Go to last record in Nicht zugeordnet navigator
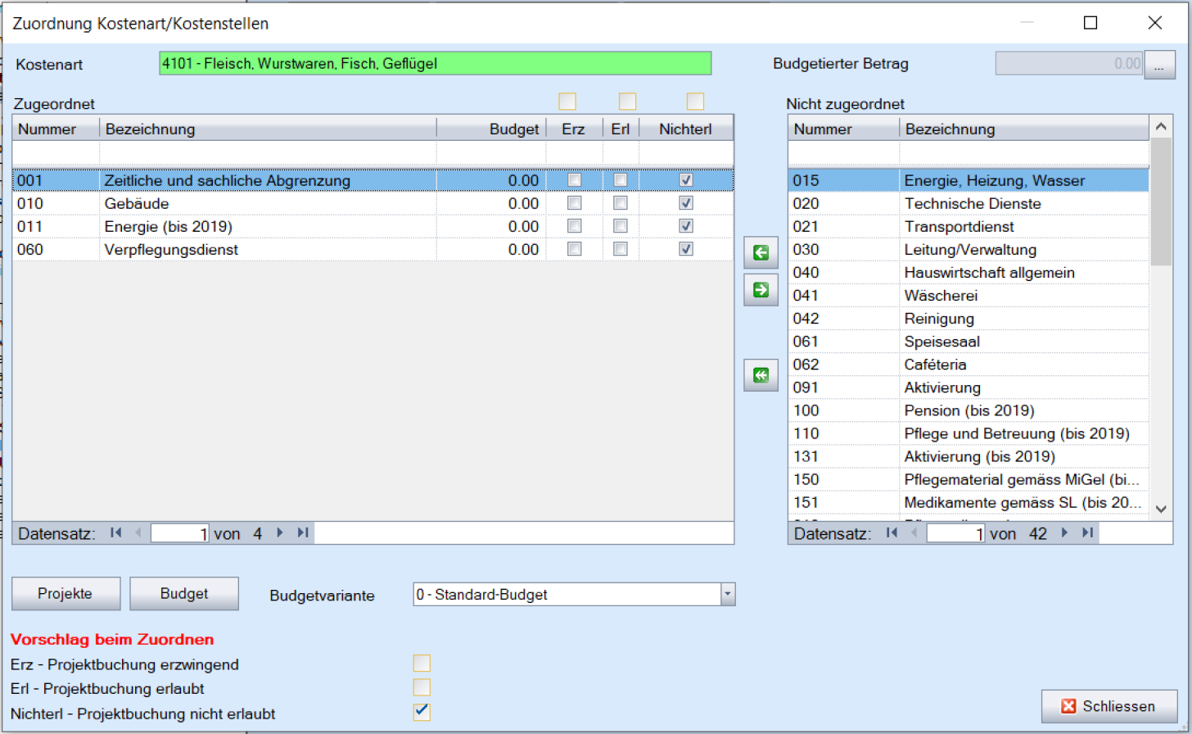The image size is (1192, 734). point(1087,533)
